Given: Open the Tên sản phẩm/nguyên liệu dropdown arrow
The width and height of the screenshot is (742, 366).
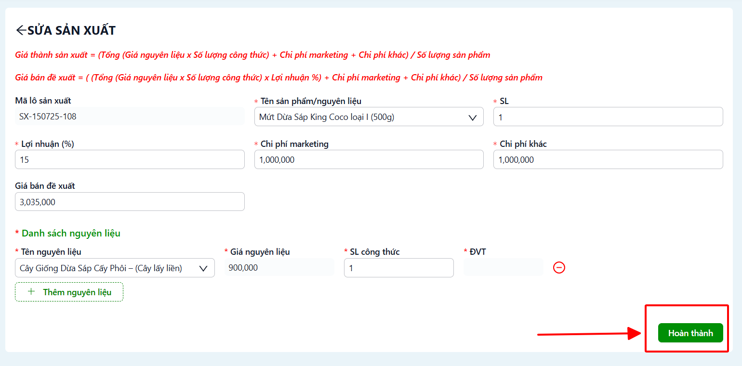Looking at the screenshot, I should point(473,117).
